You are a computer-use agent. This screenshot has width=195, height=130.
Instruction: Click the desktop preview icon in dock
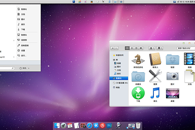click(x=131, y=126)
